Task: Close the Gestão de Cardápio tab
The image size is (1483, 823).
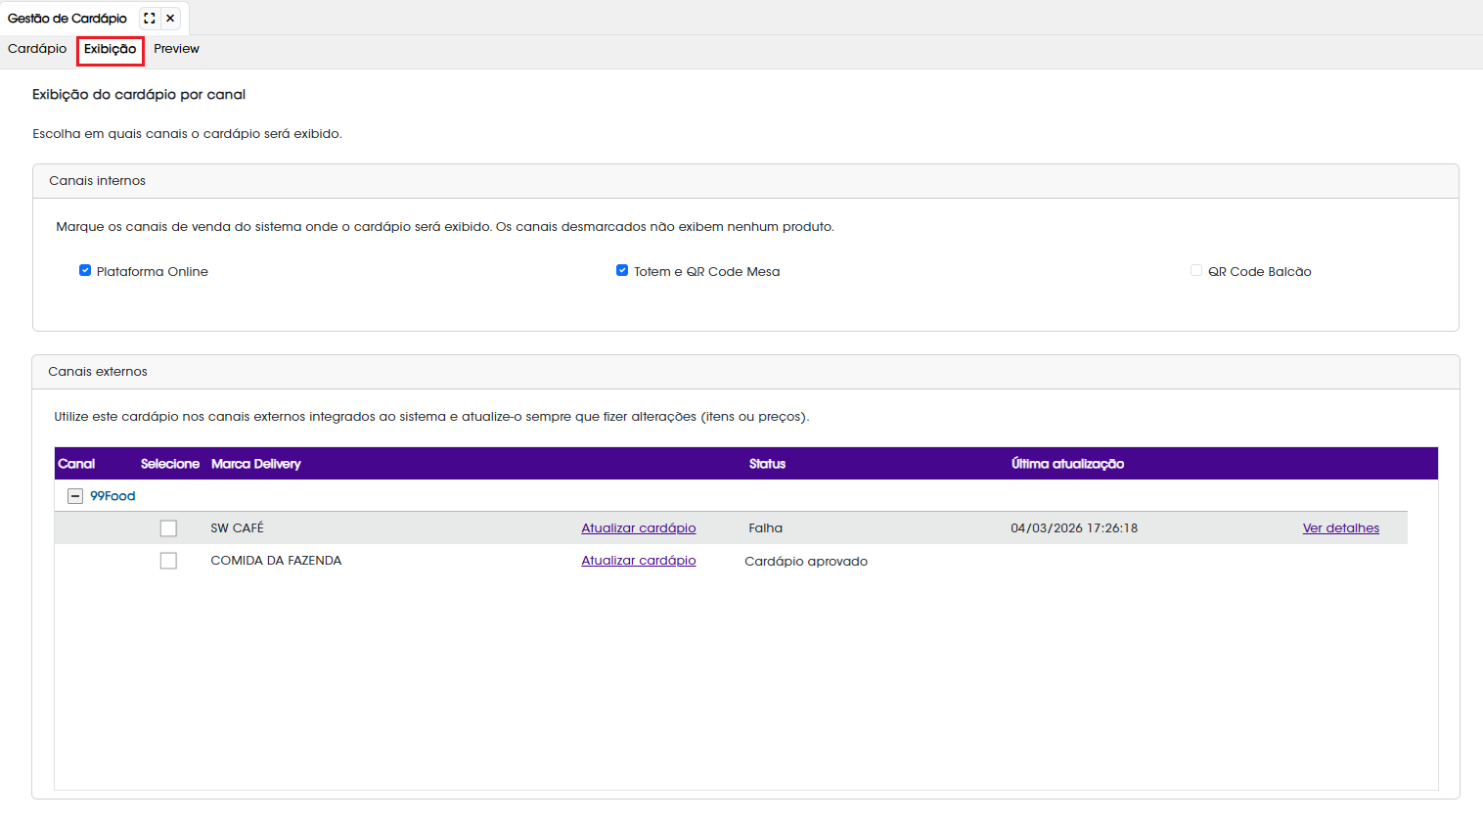Action: pos(170,18)
